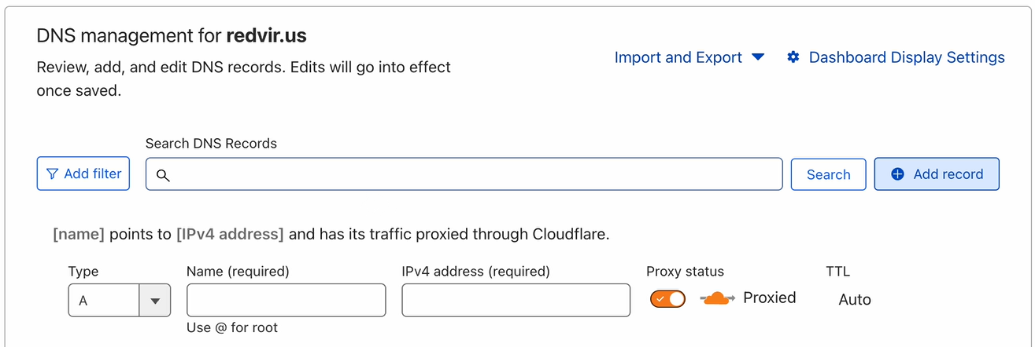Select the record Type box showing A
This screenshot has width=1035, height=347.
(104, 301)
